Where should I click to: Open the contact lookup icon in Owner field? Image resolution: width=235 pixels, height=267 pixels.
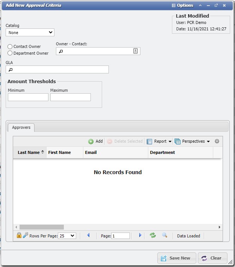(x=136, y=51)
